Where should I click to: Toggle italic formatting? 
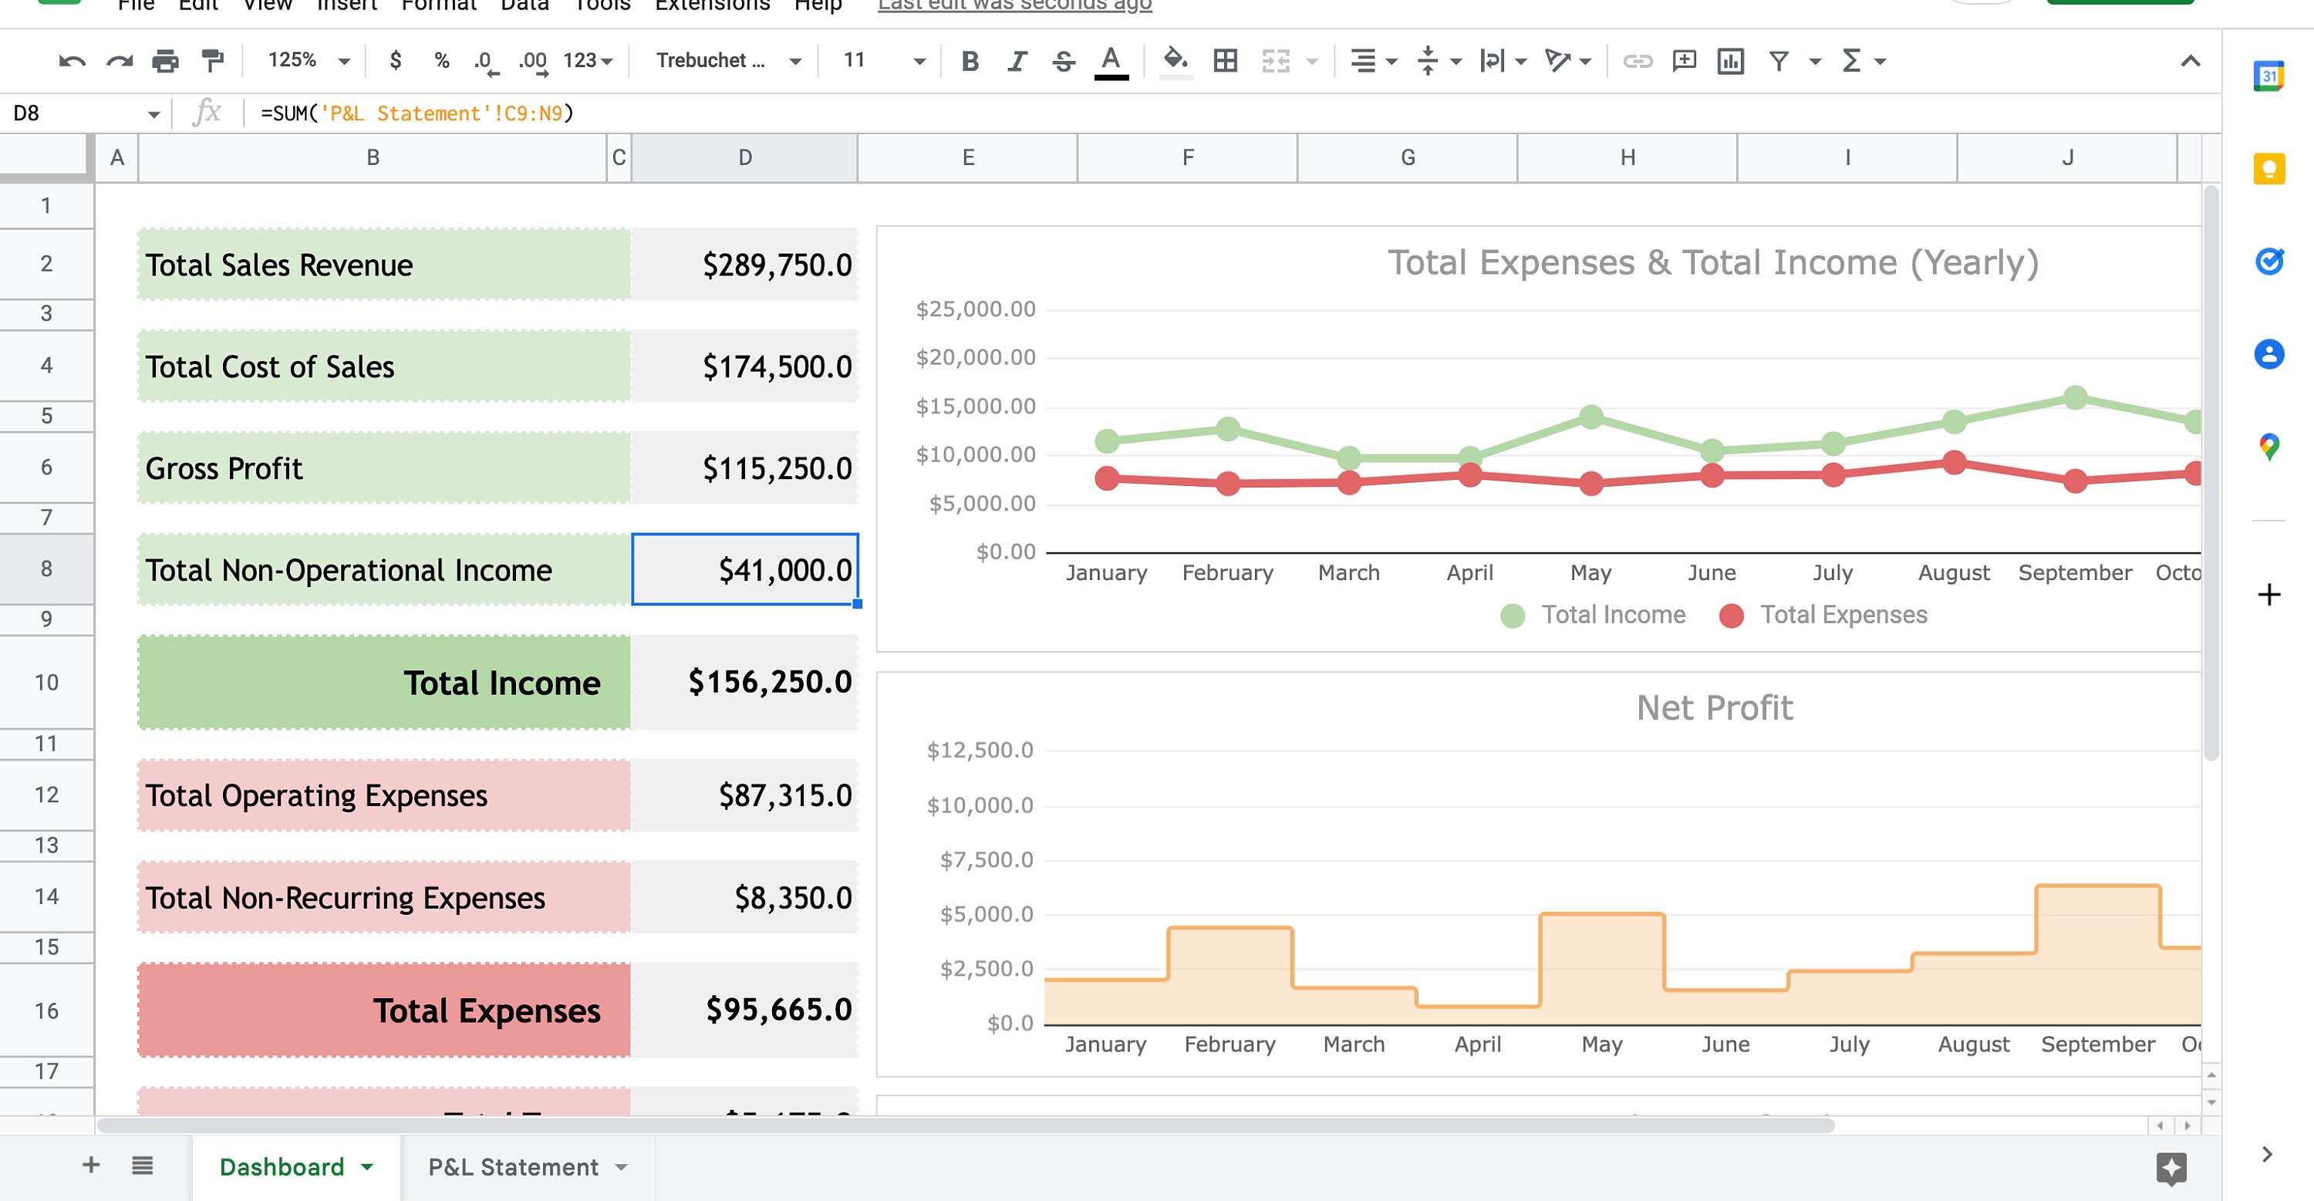pyautogui.click(x=1016, y=60)
